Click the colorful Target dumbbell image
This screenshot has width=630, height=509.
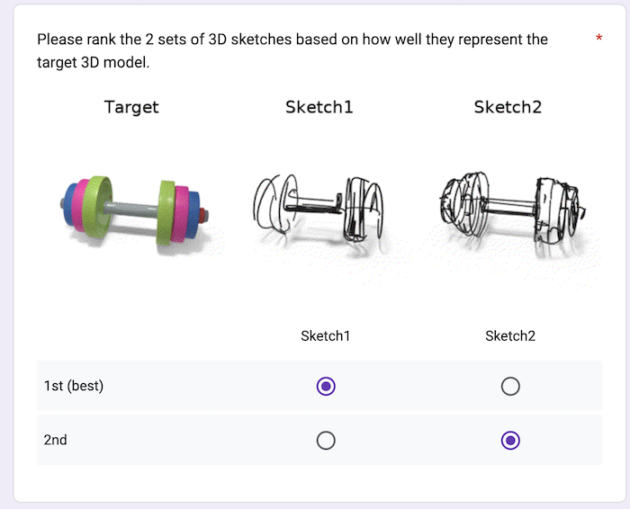135,208
